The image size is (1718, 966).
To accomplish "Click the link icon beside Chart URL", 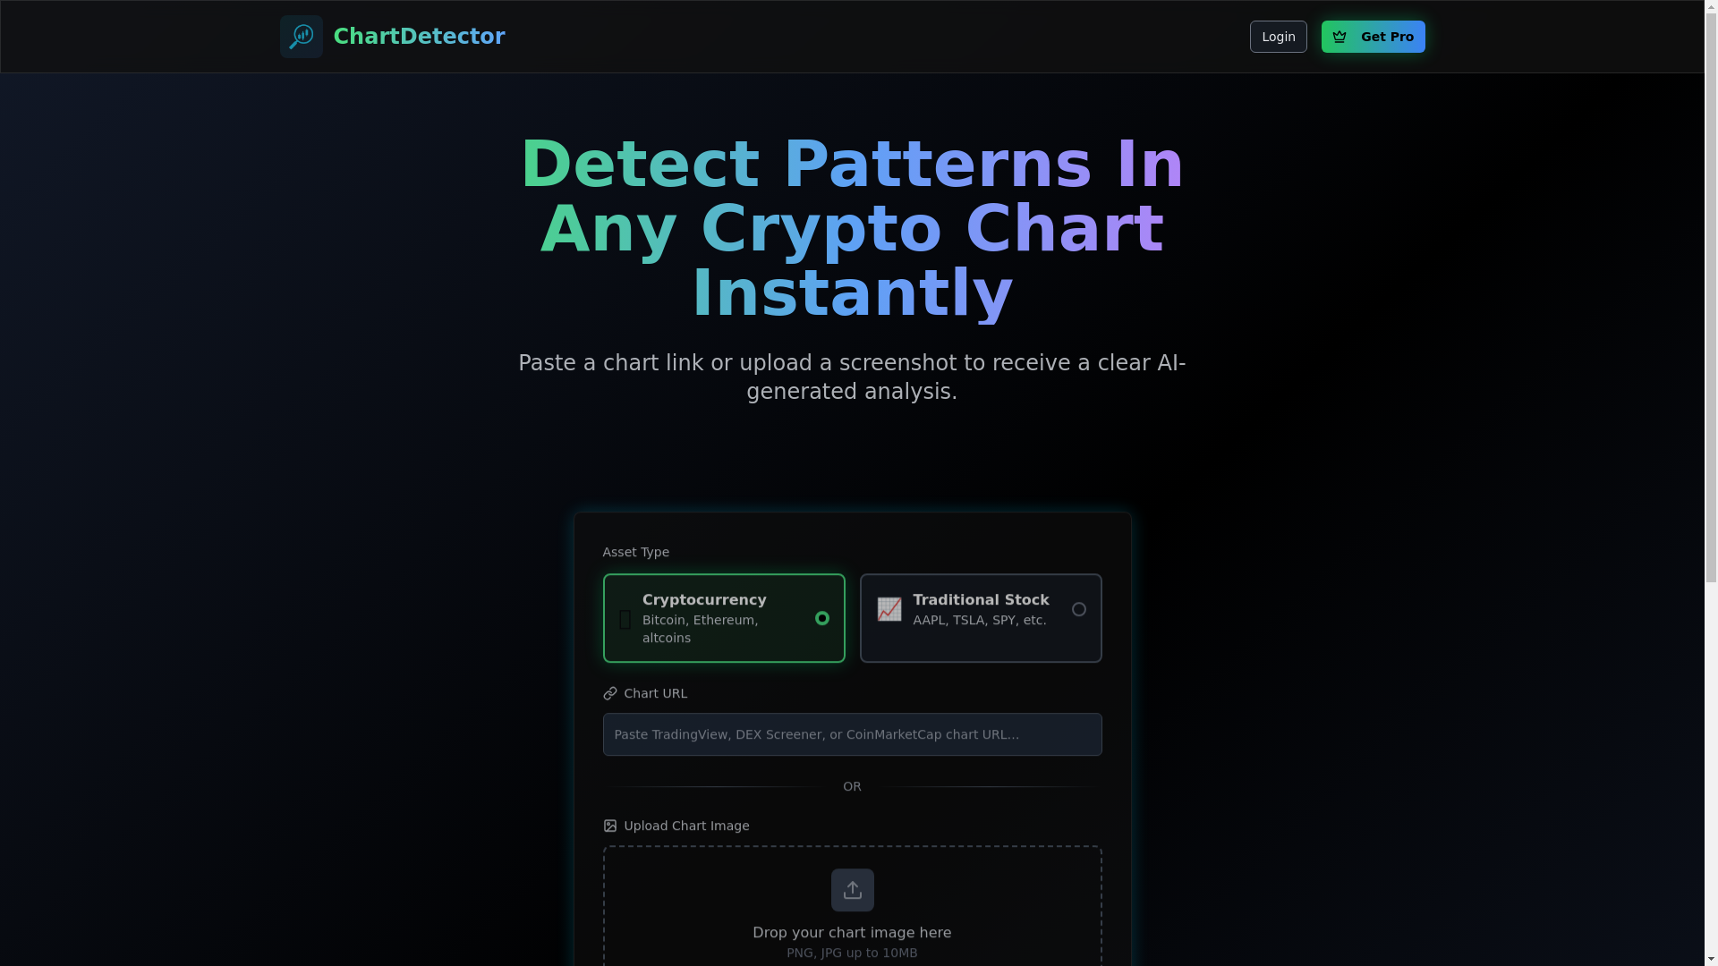I will [x=610, y=693].
